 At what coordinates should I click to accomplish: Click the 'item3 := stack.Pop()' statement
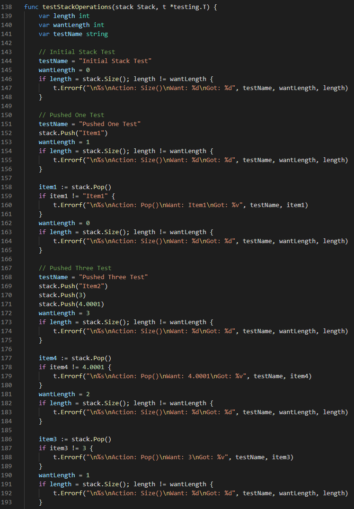click(x=75, y=439)
